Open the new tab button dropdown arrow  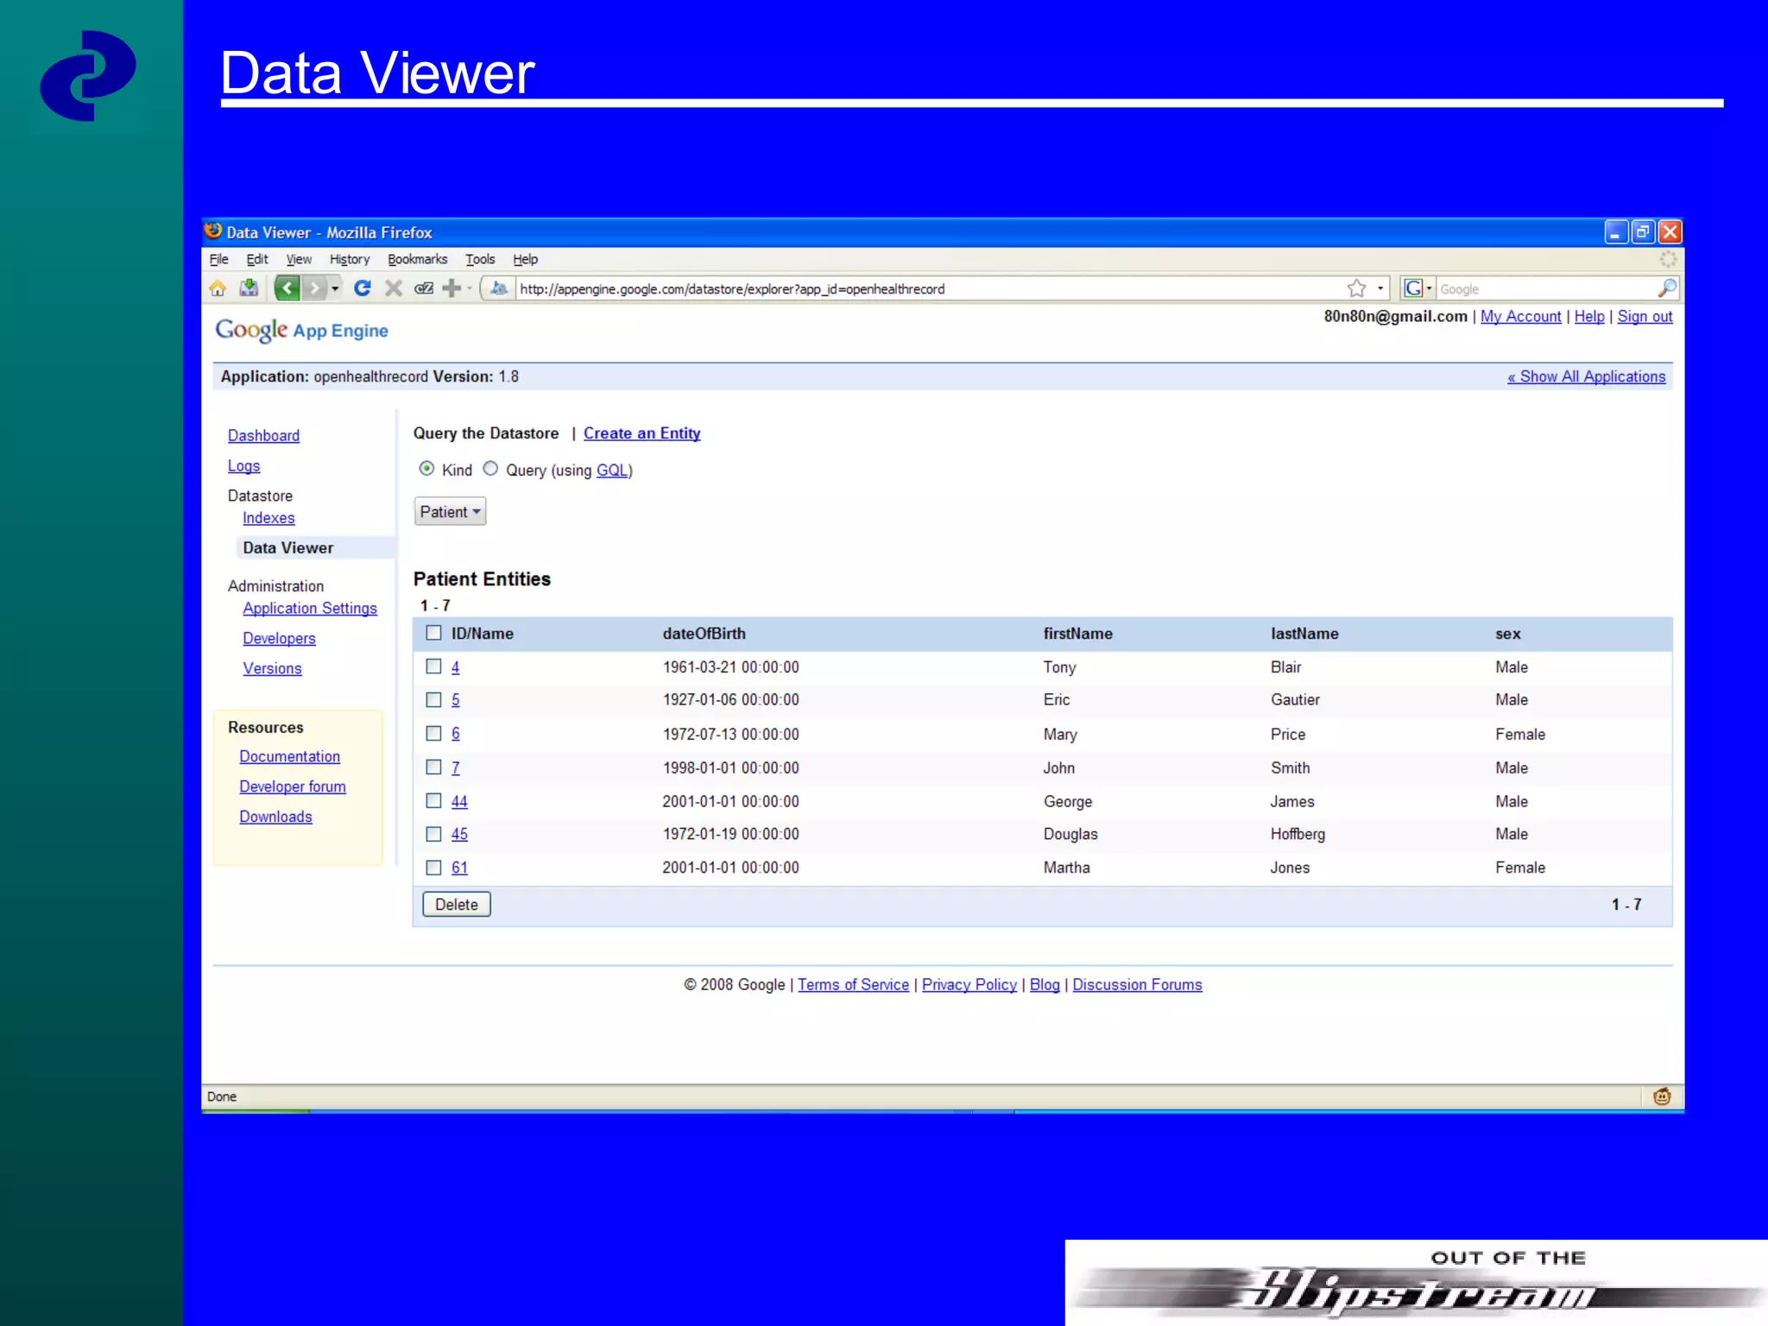click(x=469, y=288)
